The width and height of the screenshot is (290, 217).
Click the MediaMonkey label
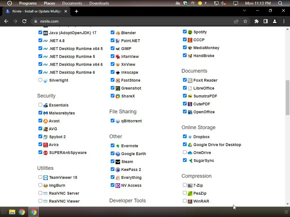(206, 48)
